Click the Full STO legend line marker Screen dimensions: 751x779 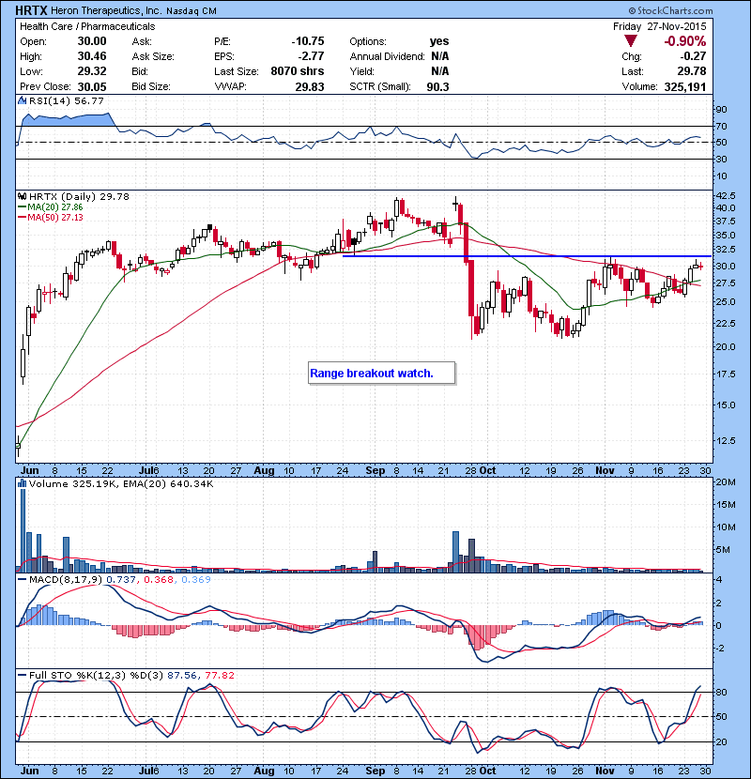point(22,675)
